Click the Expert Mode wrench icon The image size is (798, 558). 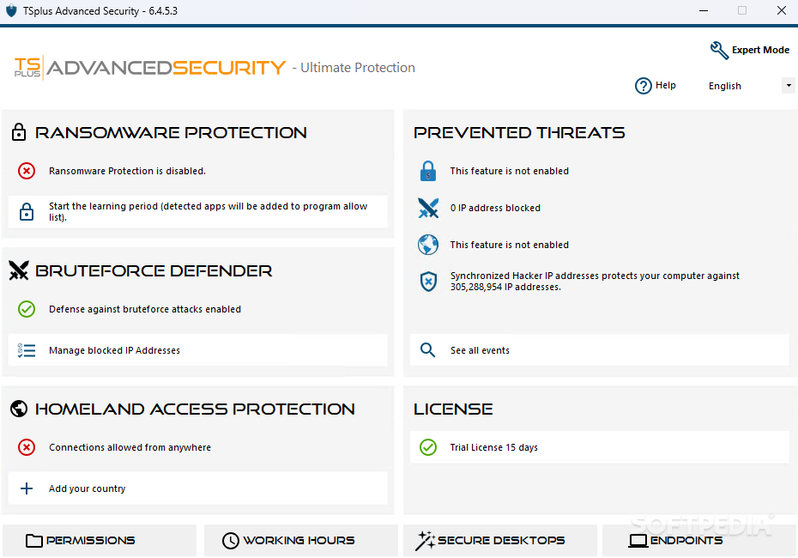(x=719, y=51)
